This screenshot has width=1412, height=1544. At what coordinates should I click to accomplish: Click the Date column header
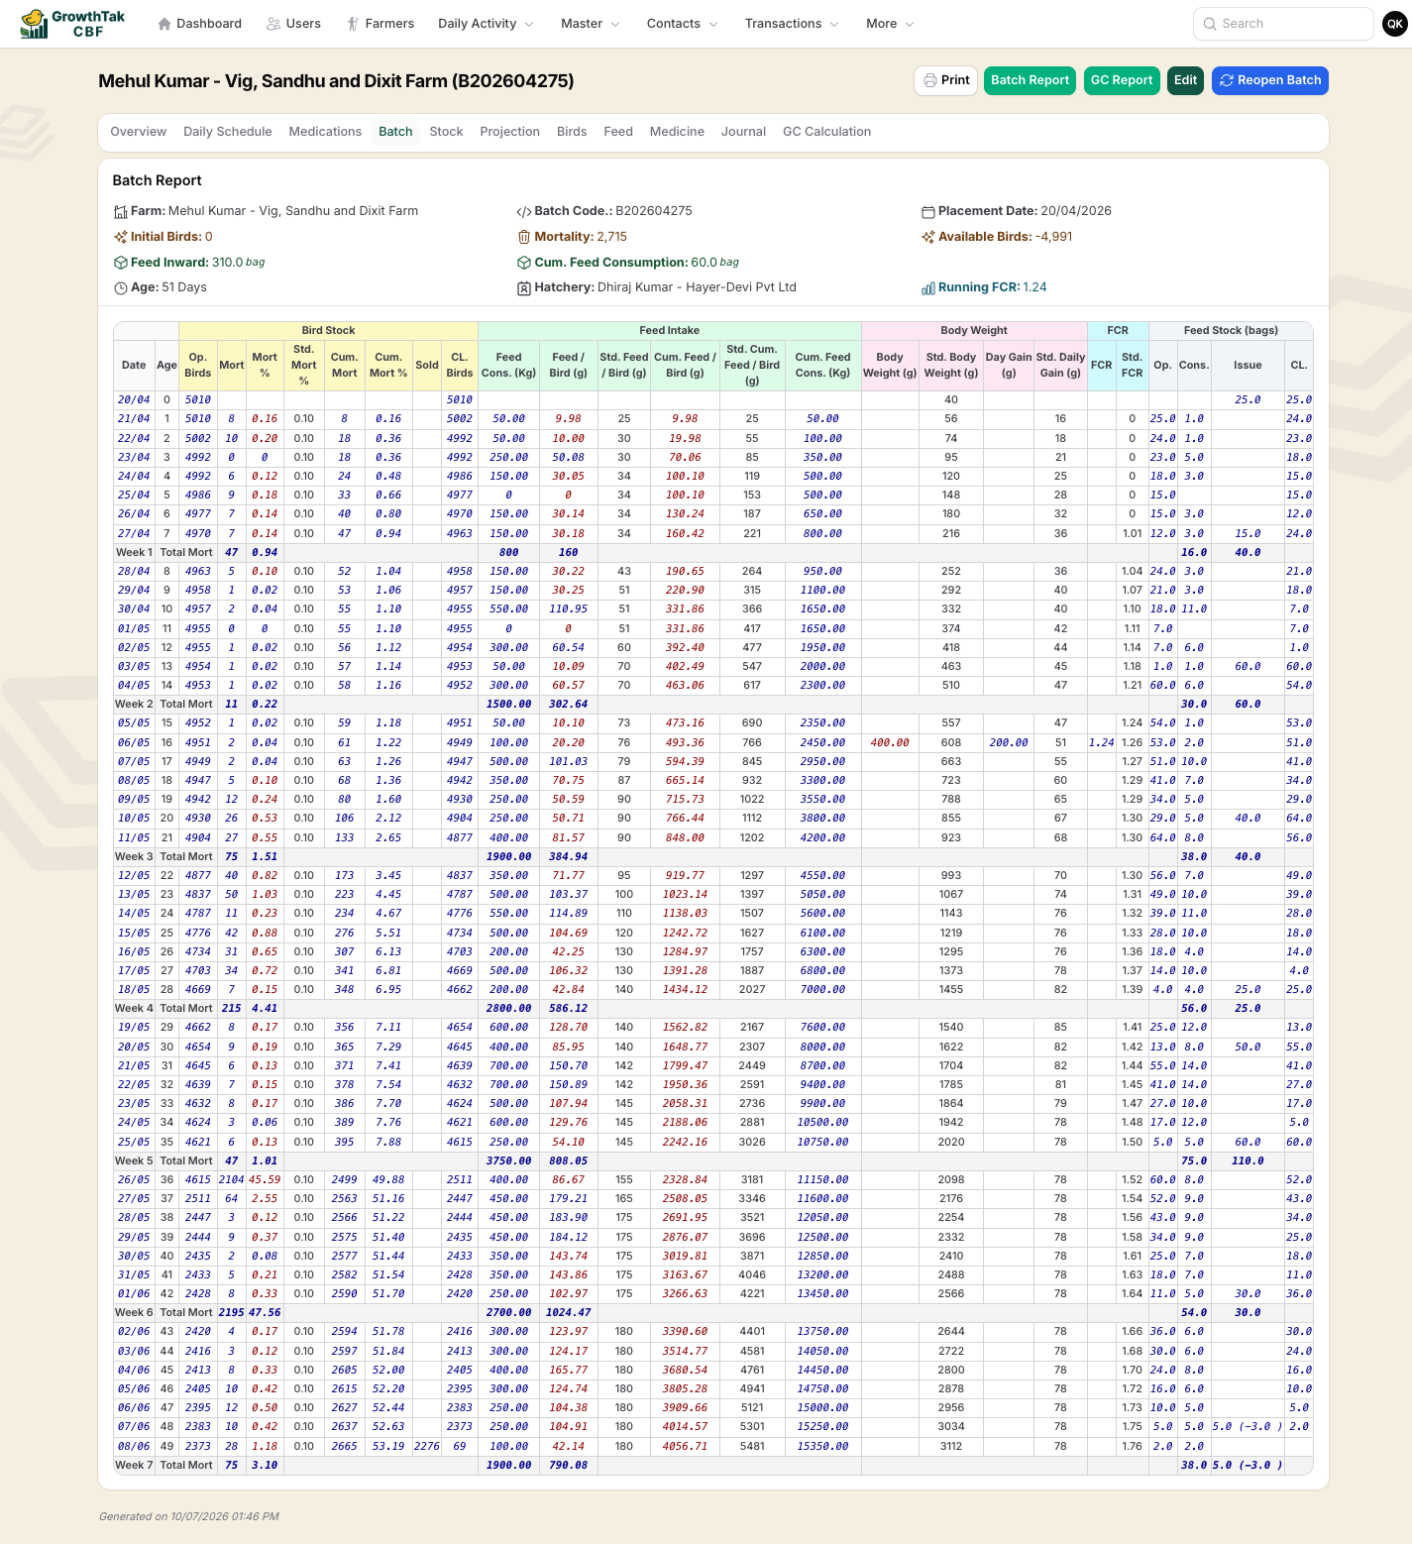134,366
